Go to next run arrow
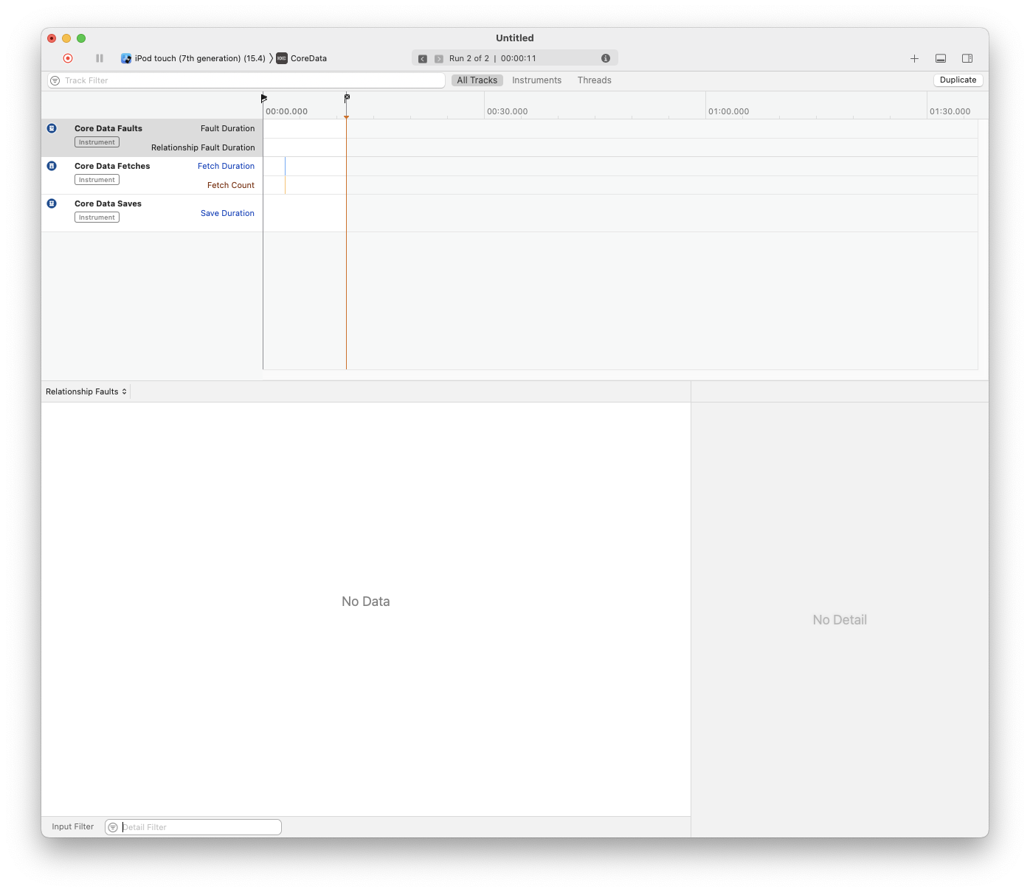Image resolution: width=1030 pixels, height=892 pixels. click(x=439, y=59)
